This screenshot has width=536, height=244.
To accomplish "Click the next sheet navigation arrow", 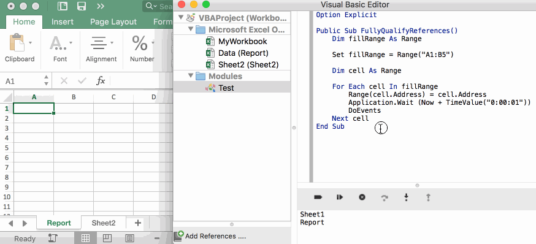I will (x=25, y=224).
